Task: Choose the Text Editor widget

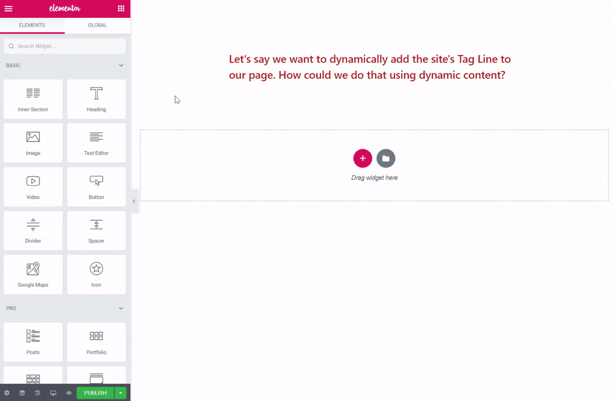Action: (x=96, y=143)
